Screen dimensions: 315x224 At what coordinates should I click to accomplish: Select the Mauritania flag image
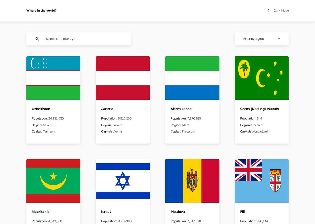53,181
